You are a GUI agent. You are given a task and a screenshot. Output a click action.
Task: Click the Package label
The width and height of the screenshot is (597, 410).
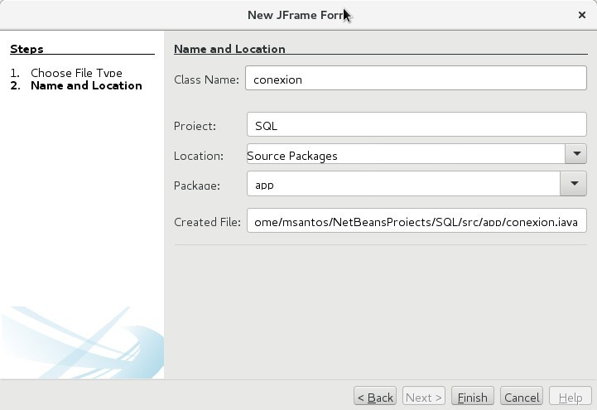coord(197,186)
